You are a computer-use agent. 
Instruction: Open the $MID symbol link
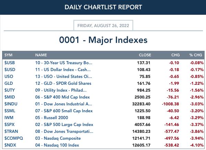click(10, 97)
